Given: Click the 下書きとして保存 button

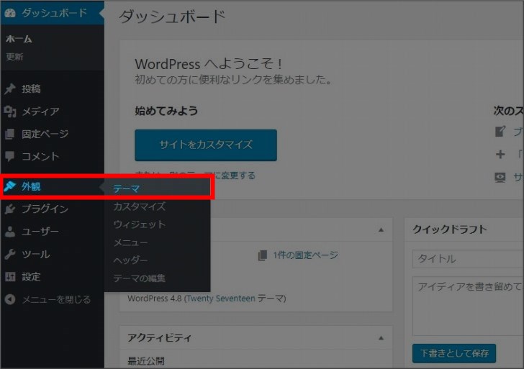Looking at the screenshot, I should [x=454, y=353].
